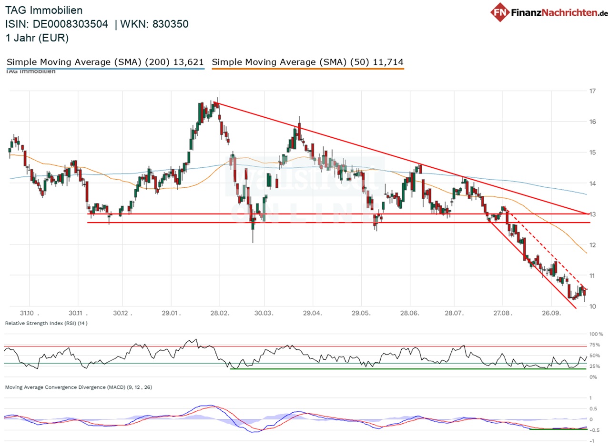This screenshot has width=610, height=448.
Task: Click the Relative Strength Index (RSI) (14) label
Action: coord(46,323)
